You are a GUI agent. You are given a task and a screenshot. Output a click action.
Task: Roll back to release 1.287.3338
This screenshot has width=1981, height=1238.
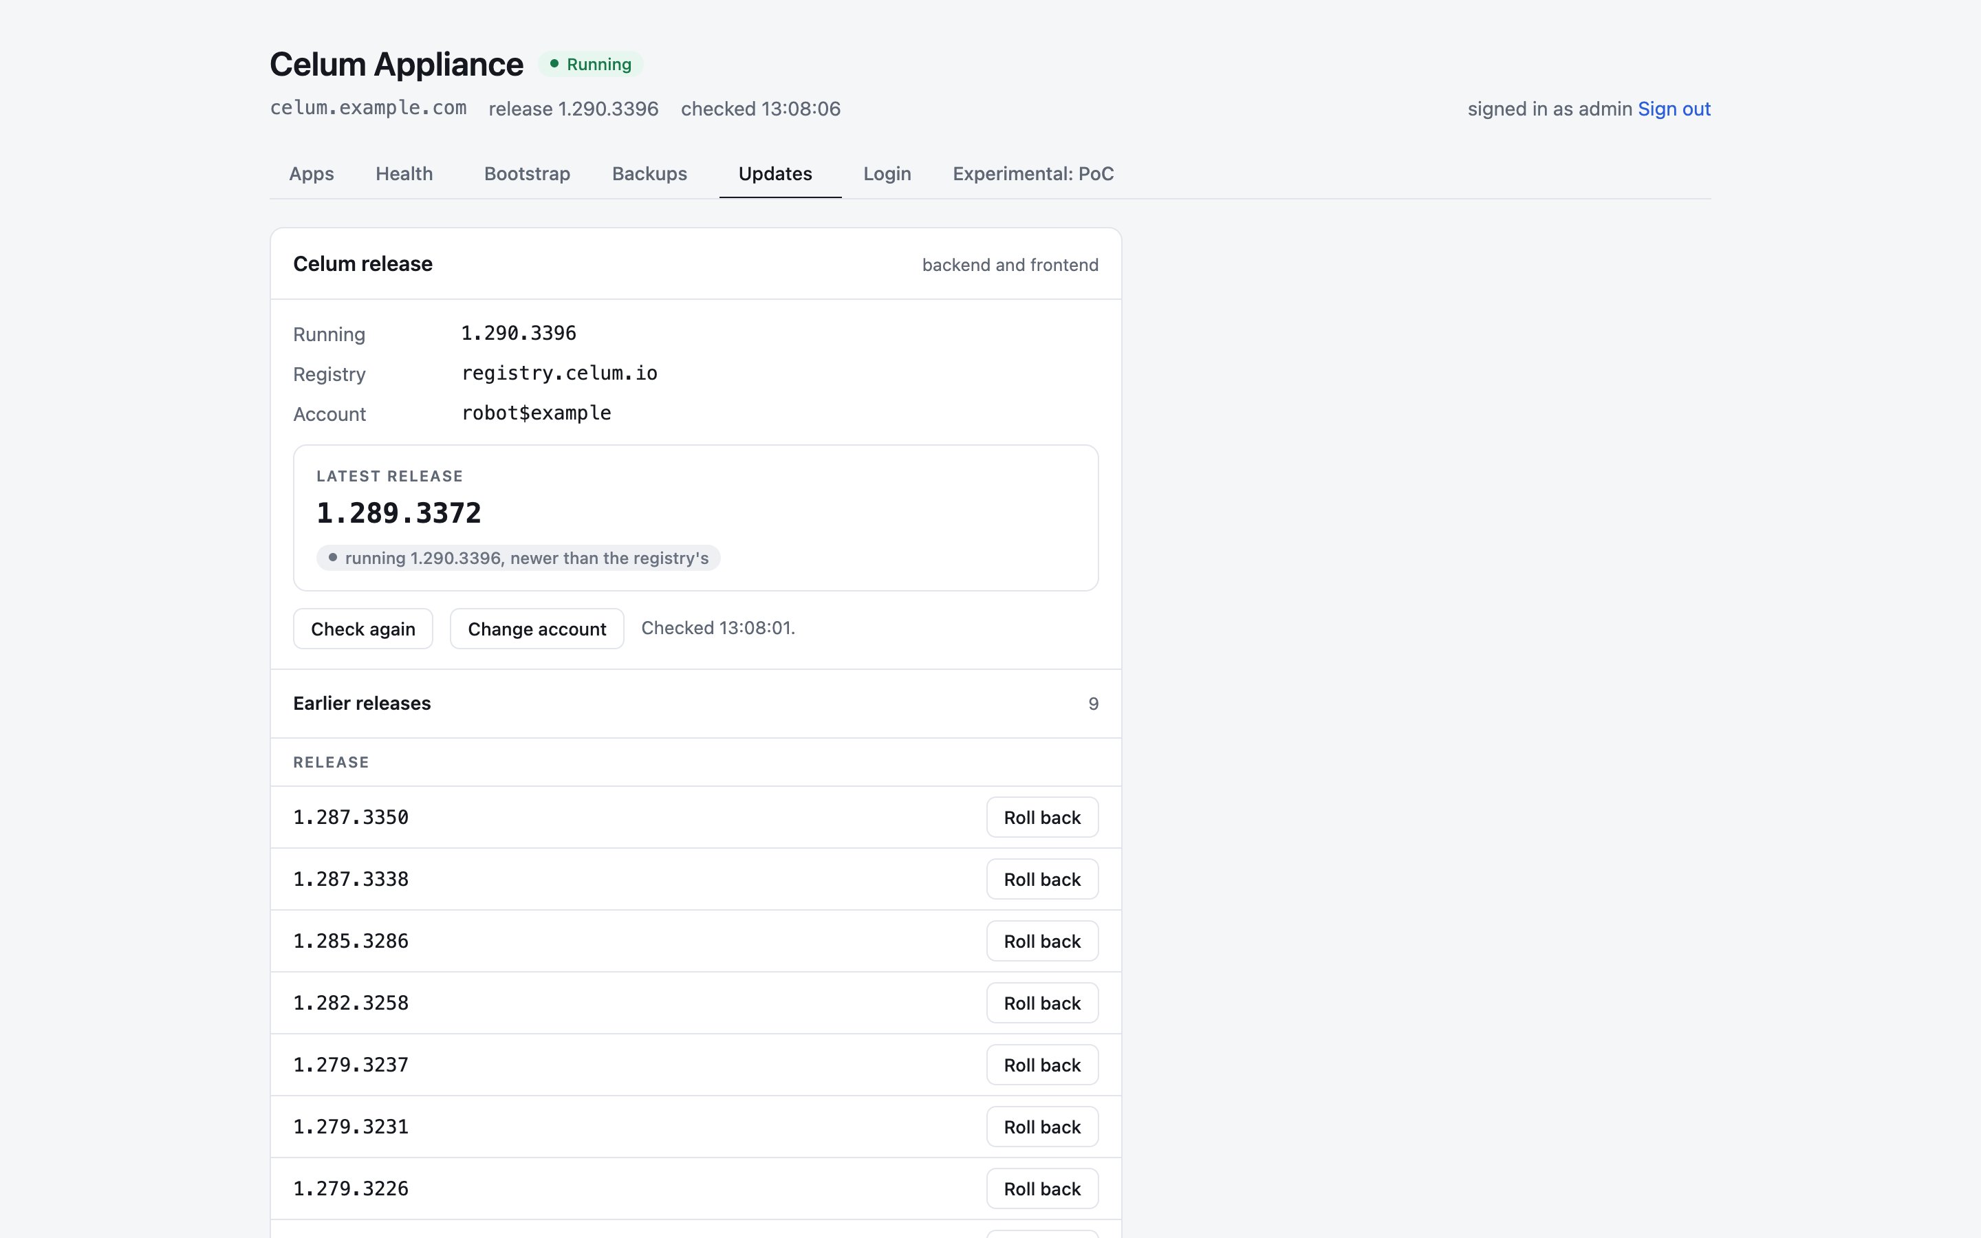[1041, 880]
